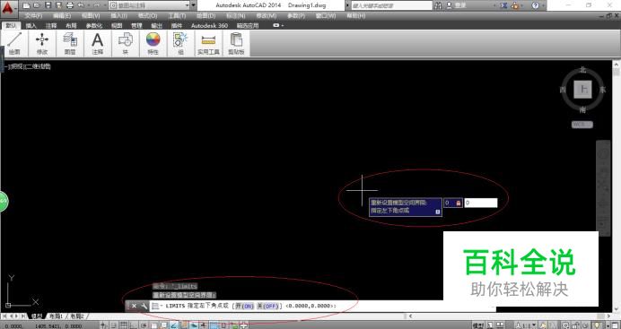Open the 注释 (Annotation) text A panel
621x329 pixels.
tap(98, 44)
